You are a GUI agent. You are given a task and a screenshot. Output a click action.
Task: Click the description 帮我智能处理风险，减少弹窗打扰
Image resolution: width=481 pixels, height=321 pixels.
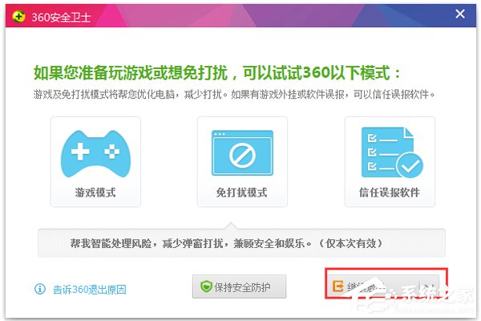pos(226,243)
